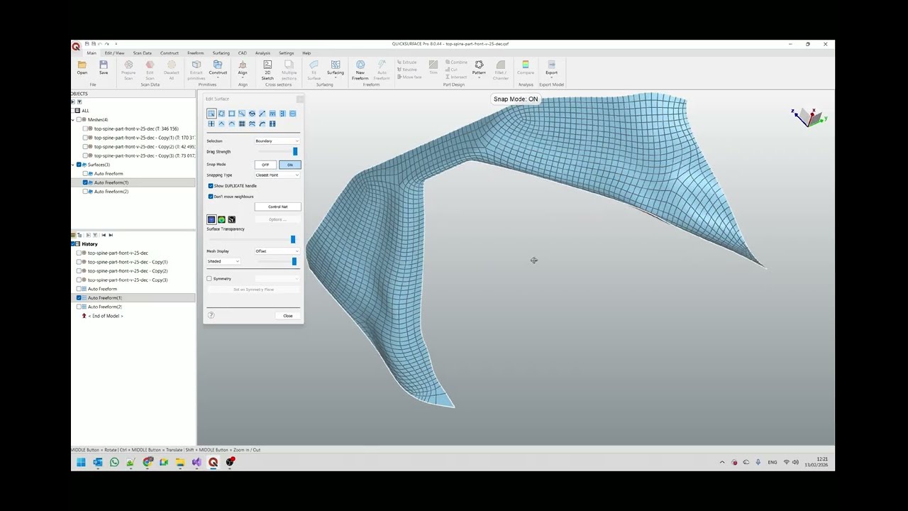Click the volume icon in system tray
908x511 pixels.
(795, 462)
